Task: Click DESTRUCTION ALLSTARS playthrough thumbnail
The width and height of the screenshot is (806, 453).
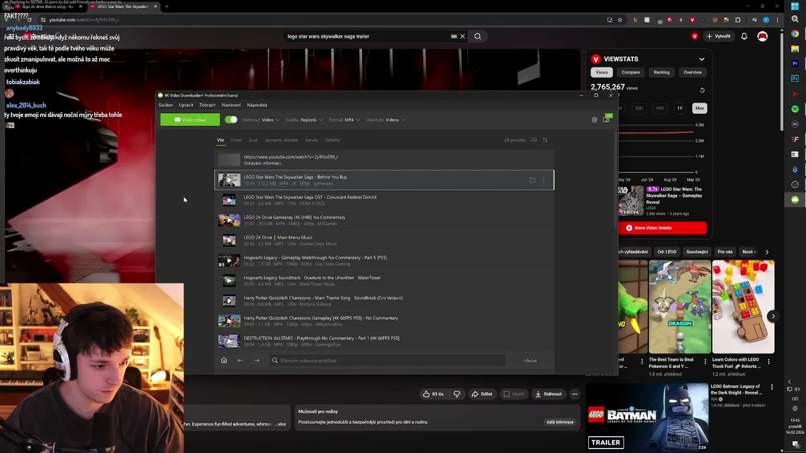Action: [x=229, y=341]
